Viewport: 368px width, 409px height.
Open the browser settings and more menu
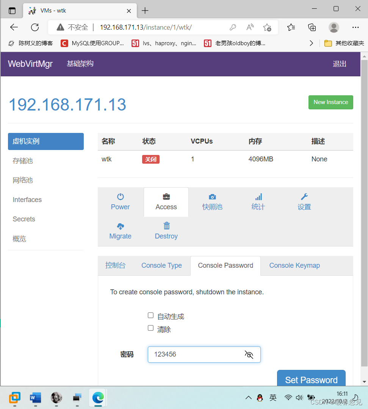coord(355,27)
